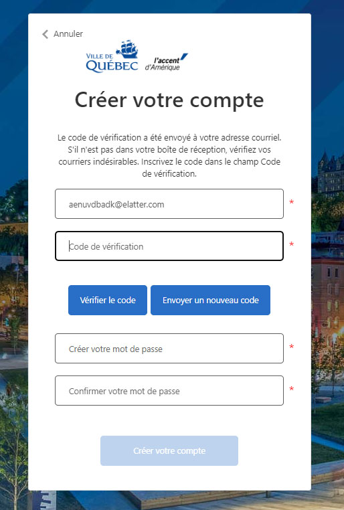Click the back chevron beside Annuler

46,34
